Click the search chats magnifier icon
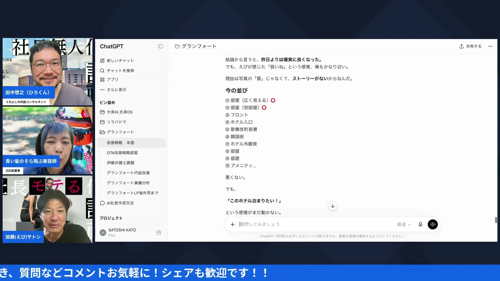 pyautogui.click(x=102, y=71)
